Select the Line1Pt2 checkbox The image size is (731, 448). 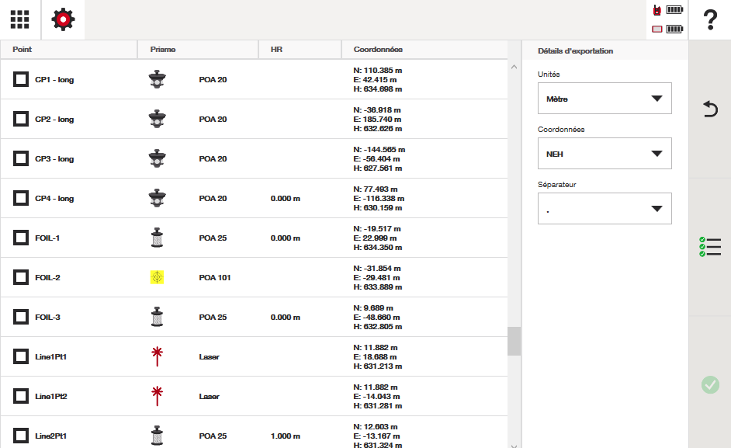(22, 396)
